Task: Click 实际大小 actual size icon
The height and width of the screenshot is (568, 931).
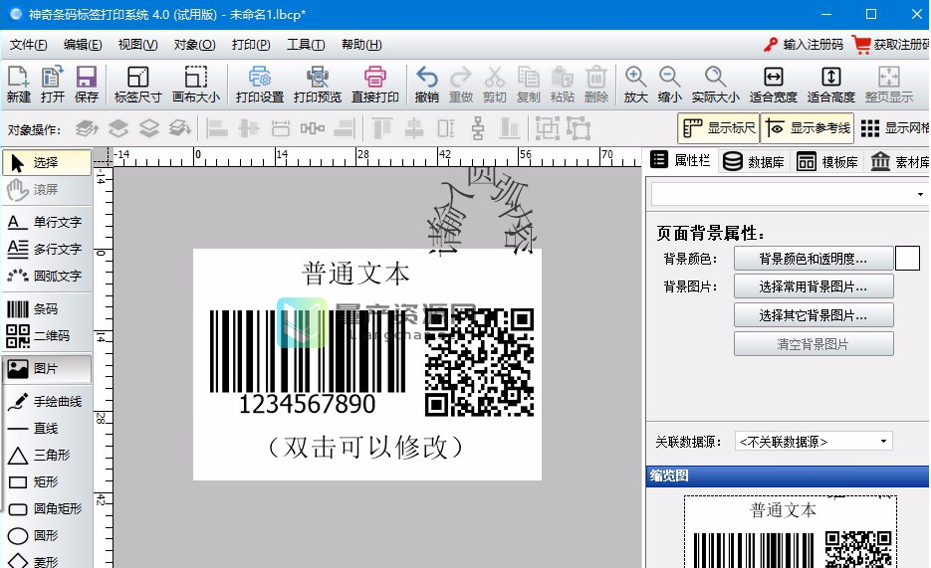Action: point(715,85)
